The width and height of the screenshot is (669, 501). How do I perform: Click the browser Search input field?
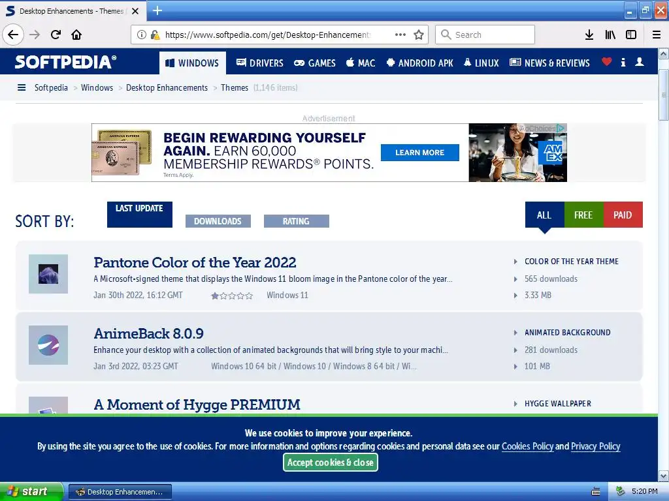tap(485, 35)
